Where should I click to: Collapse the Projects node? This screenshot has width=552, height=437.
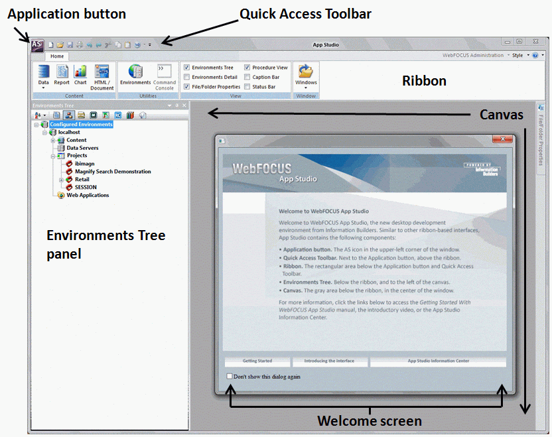pos(53,156)
